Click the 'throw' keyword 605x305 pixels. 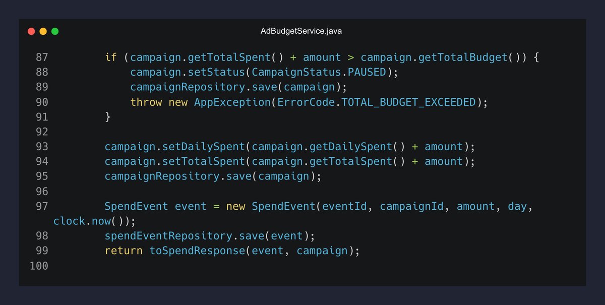pos(146,102)
